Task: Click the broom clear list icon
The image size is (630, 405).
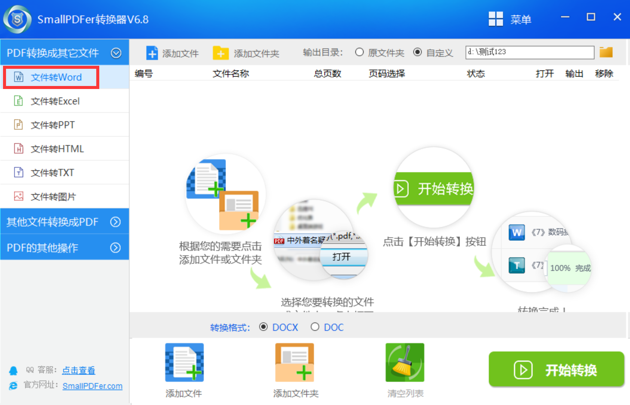Action: [405, 362]
